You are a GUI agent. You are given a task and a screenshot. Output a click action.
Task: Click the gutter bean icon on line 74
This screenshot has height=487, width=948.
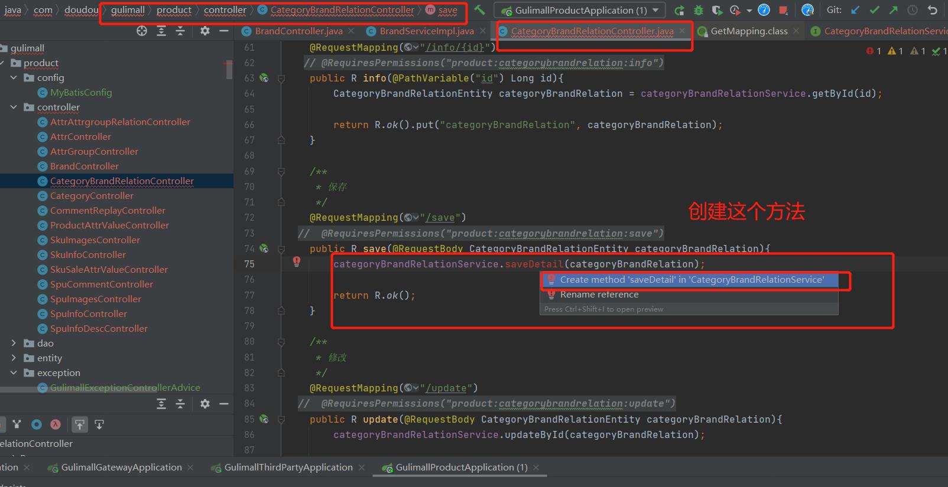(264, 249)
